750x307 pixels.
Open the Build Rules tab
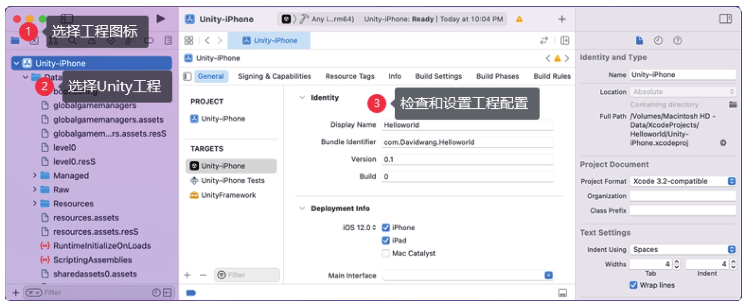552,76
